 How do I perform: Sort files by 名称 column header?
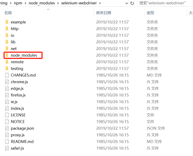point(8,13)
